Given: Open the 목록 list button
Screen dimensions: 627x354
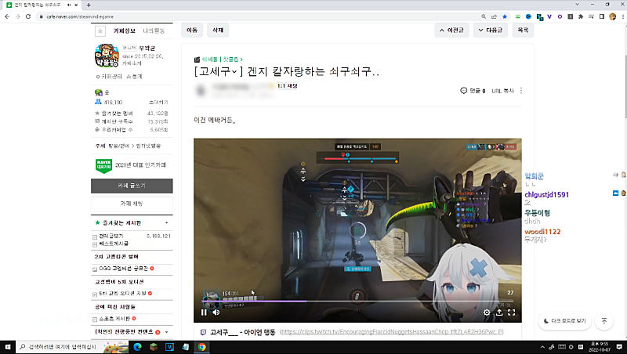Looking at the screenshot, I should [x=523, y=30].
